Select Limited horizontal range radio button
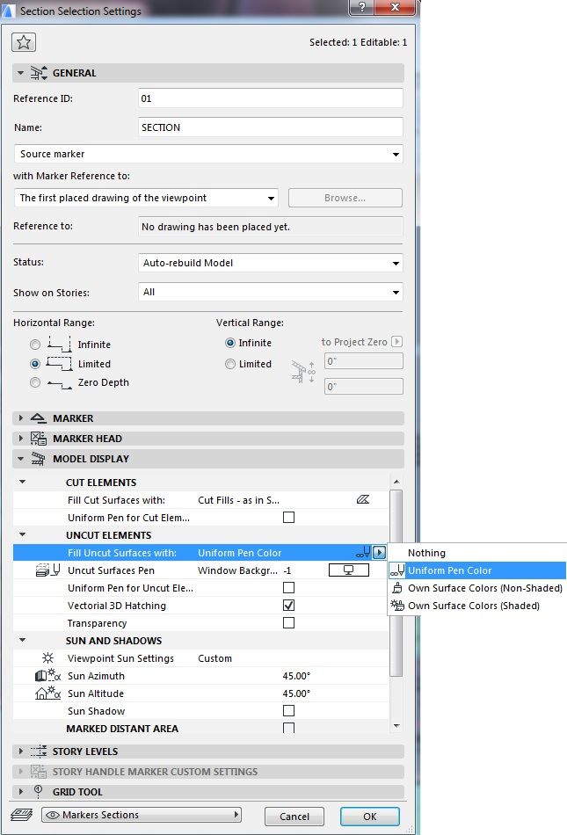Viewport: 567px width, 835px height. (x=35, y=364)
